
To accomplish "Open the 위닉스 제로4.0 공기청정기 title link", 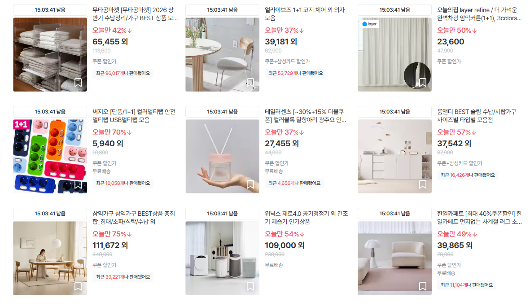I will pyautogui.click(x=306, y=218).
